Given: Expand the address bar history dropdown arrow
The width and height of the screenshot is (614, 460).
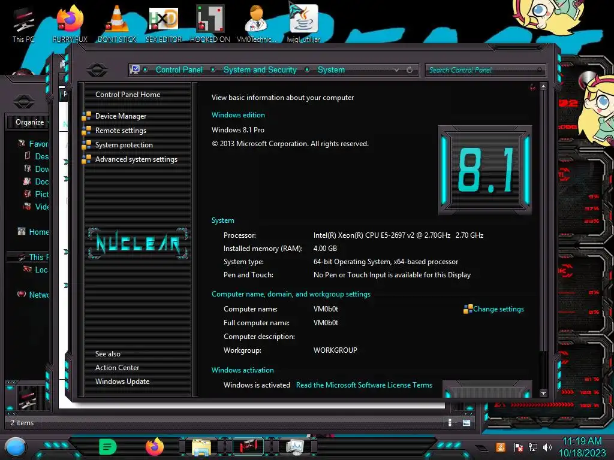Looking at the screenshot, I should point(397,70).
